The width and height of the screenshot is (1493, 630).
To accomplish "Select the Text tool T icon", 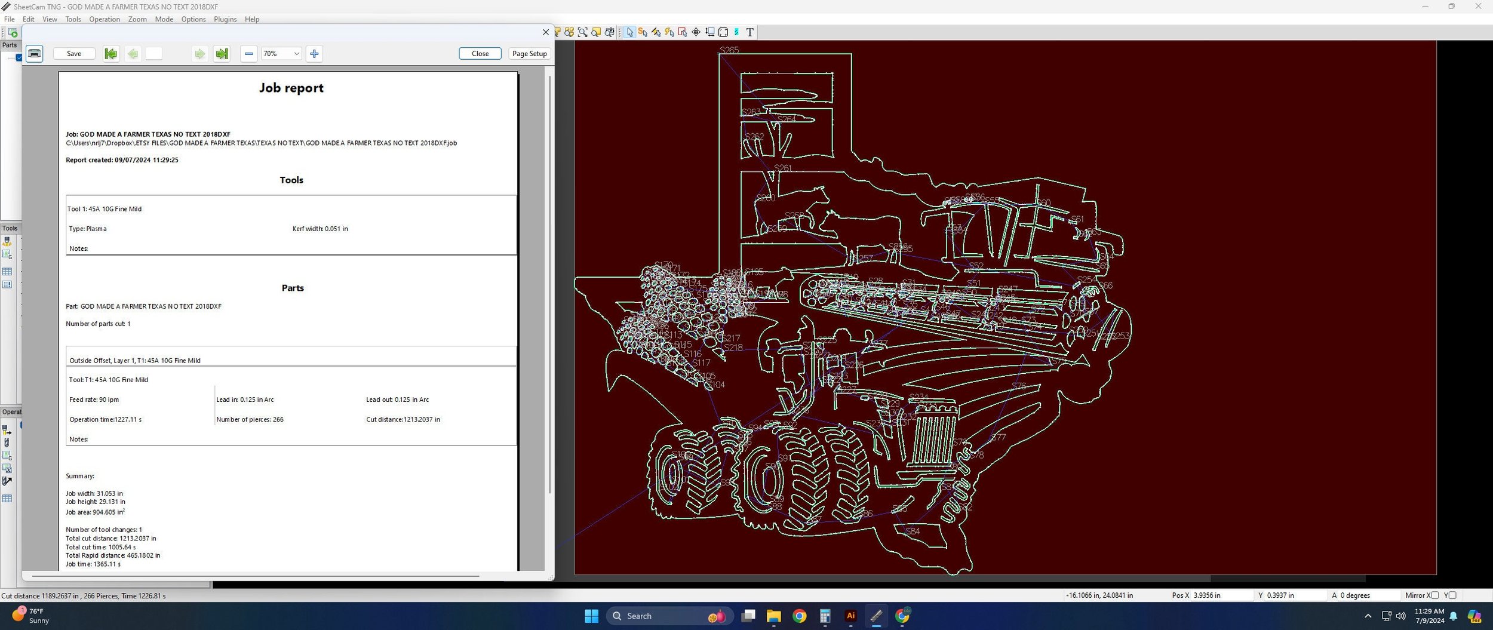I will tap(750, 32).
